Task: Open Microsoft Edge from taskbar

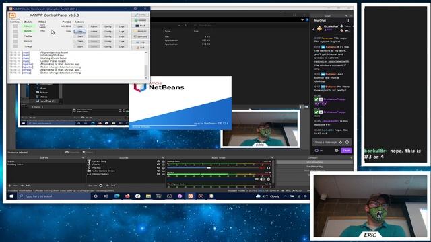Action: click(x=117, y=196)
